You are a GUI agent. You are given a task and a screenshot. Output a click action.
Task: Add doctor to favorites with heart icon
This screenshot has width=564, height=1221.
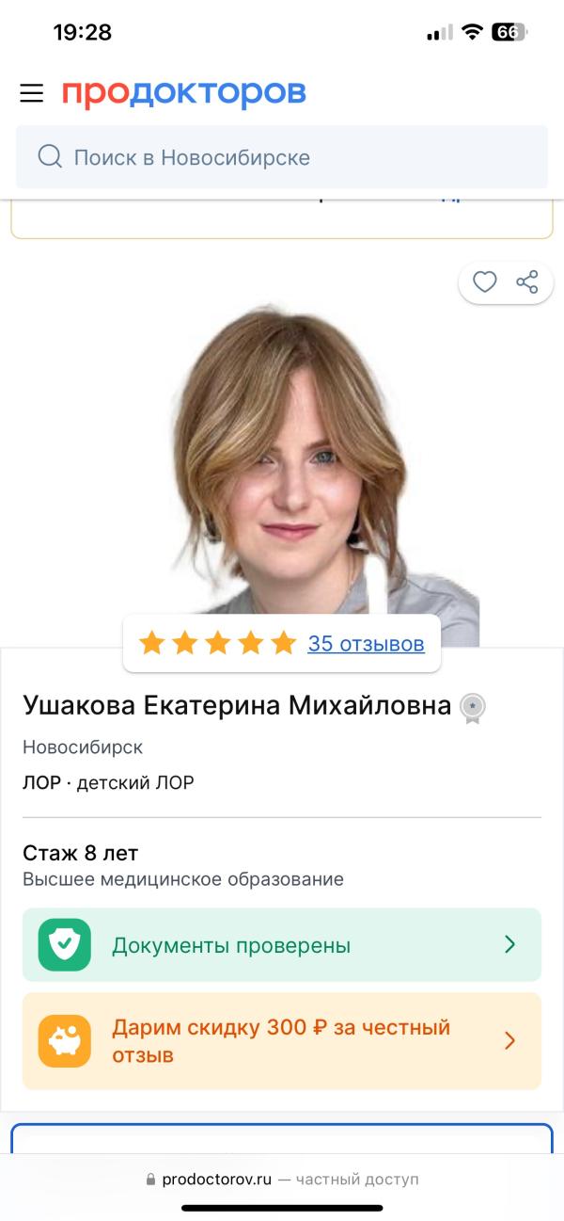484,281
